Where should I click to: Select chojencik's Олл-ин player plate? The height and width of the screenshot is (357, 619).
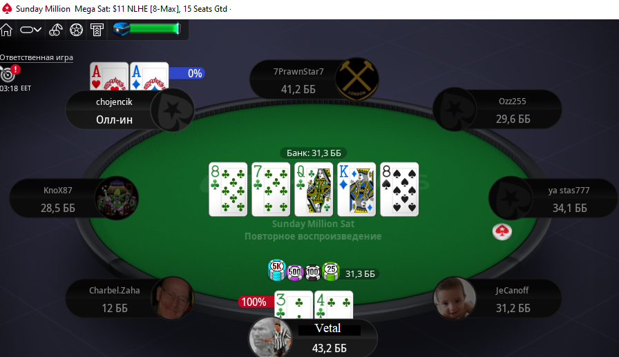click(114, 110)
